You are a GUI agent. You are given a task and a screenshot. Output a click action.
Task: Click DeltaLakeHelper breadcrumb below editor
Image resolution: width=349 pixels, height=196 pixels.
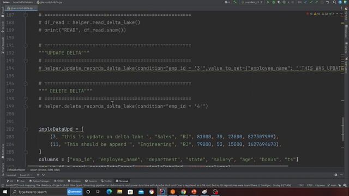coord(16,170)
